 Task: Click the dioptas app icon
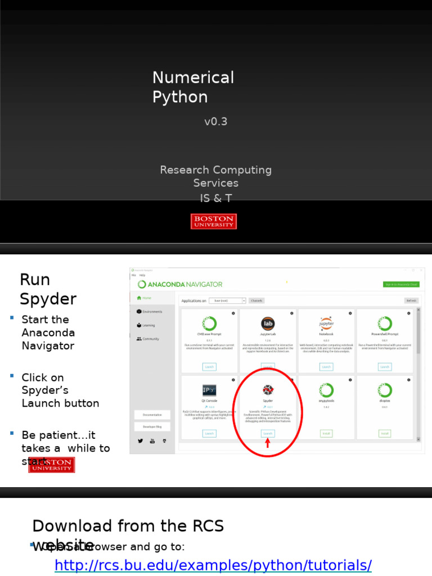[385, 390]
